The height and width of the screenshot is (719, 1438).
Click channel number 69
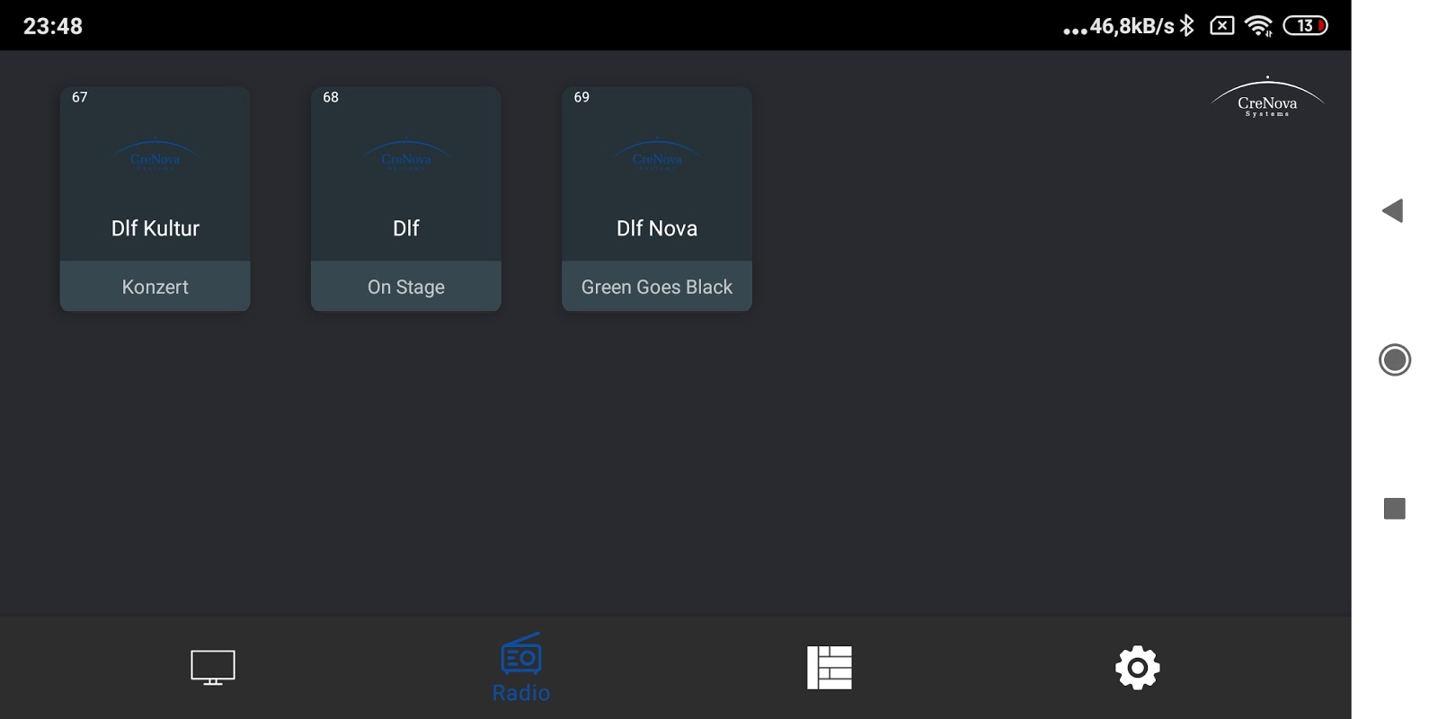(581, 97)
